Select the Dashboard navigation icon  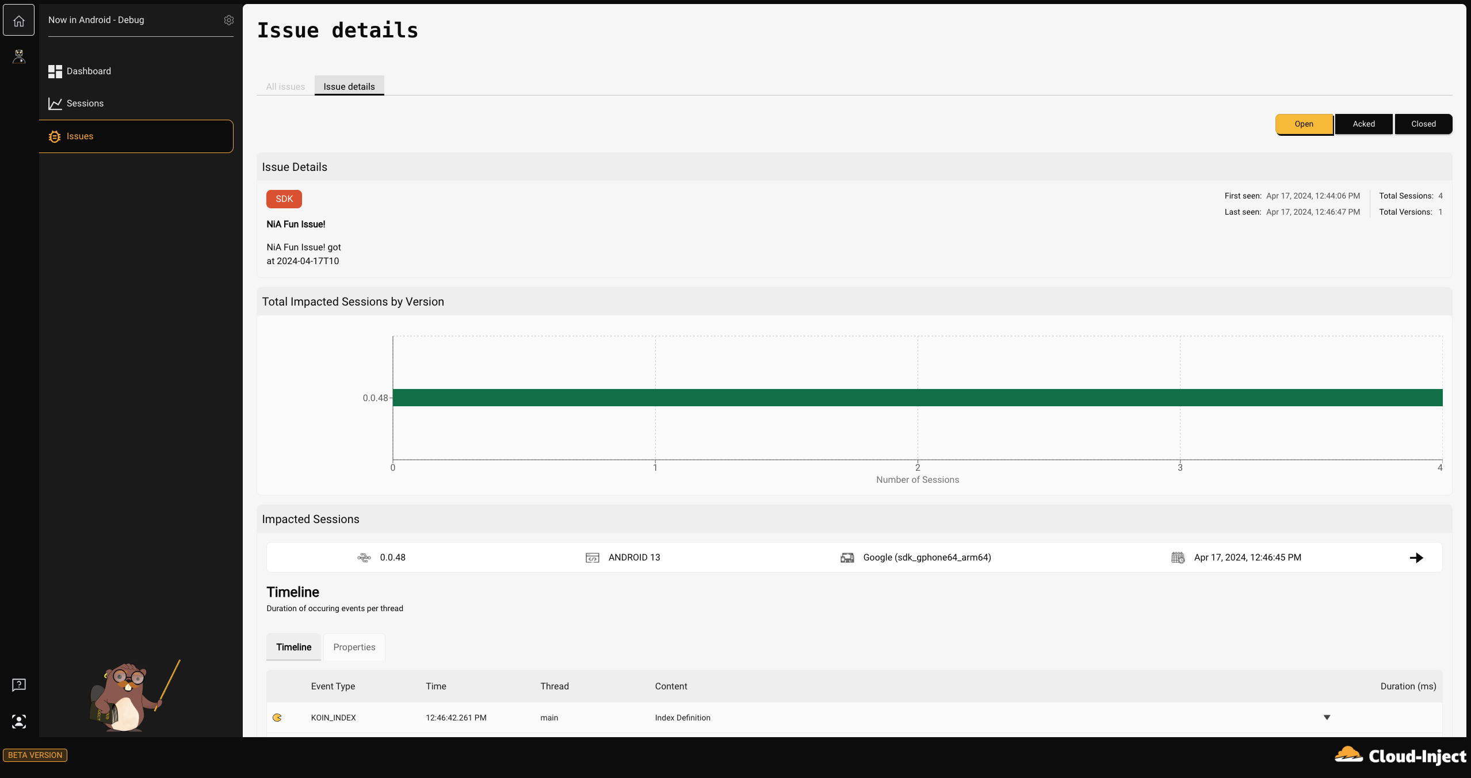pyautogui.click(x=55, y=71)
